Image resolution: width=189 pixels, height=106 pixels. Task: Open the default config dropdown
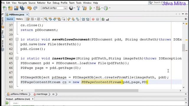pyautogui.click(x=54, y=8)
